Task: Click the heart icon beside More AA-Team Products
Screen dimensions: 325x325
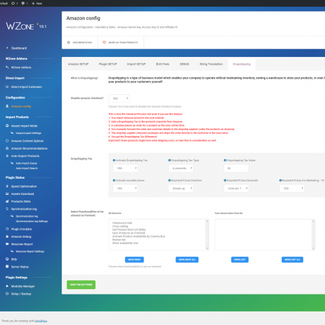Action: click(104, 42)
